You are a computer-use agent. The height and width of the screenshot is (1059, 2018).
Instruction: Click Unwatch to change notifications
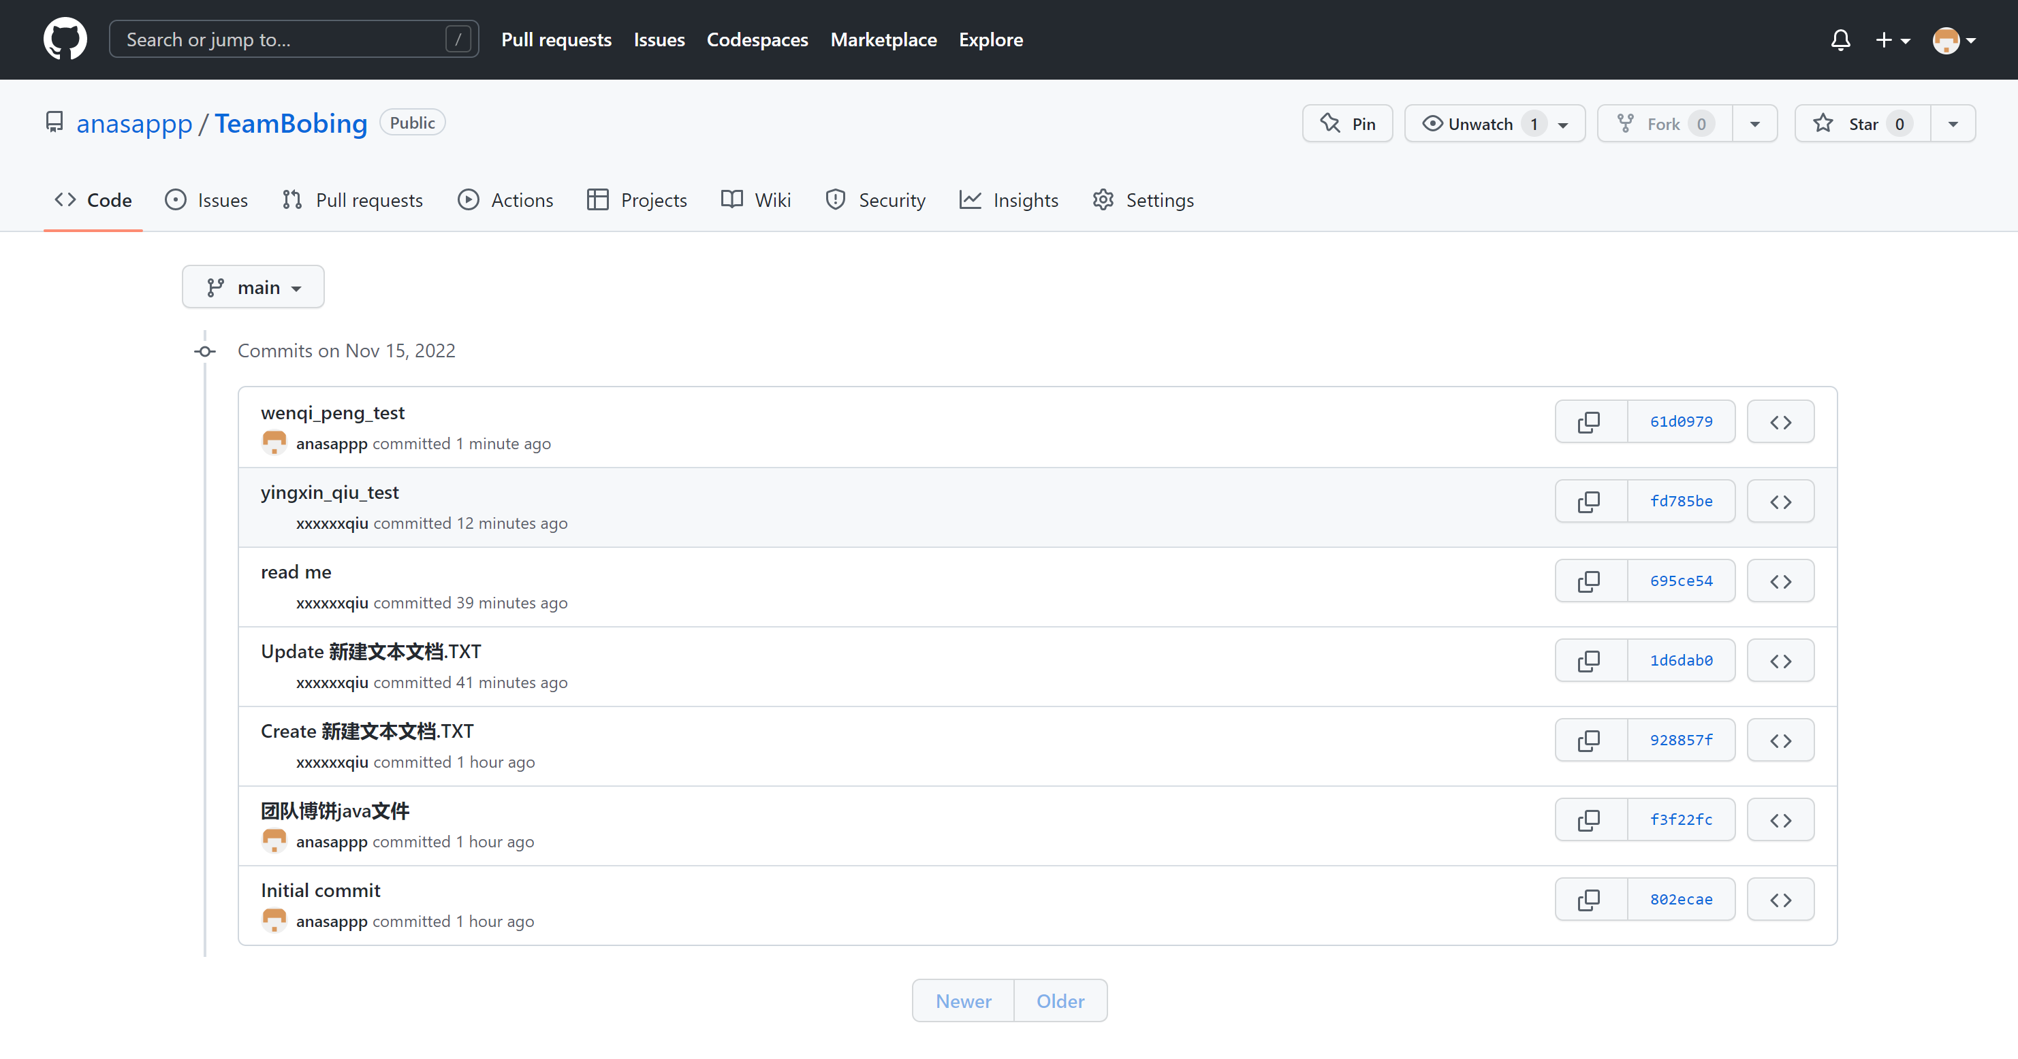click(1479, 124)
